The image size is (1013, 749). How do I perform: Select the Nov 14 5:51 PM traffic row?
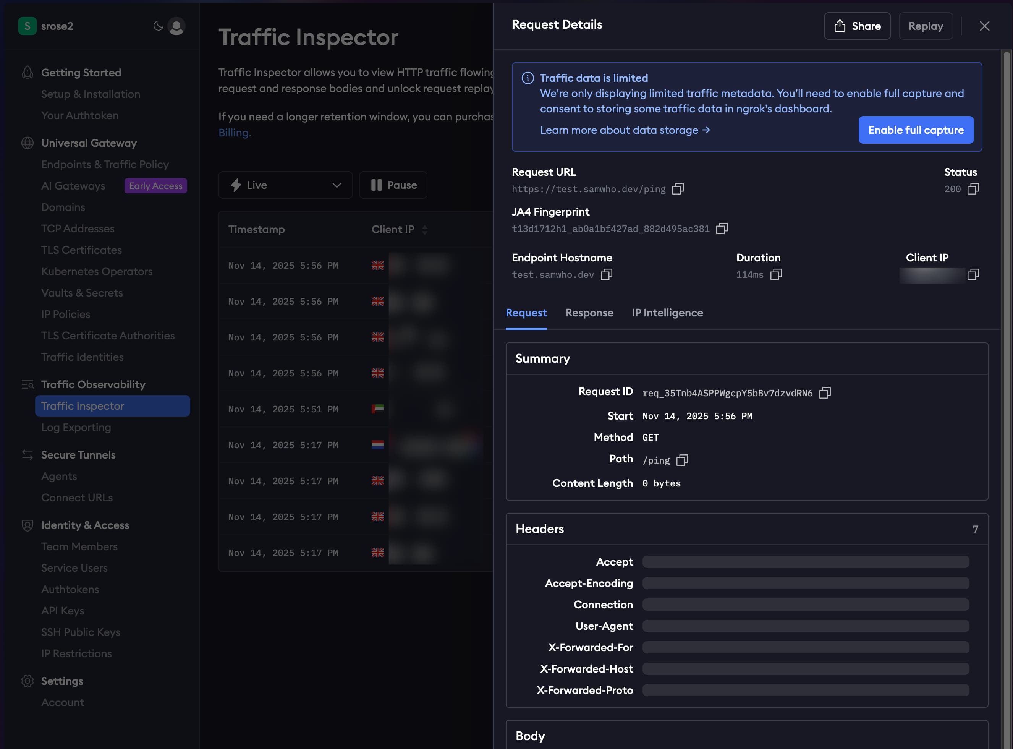pos(317,409)
